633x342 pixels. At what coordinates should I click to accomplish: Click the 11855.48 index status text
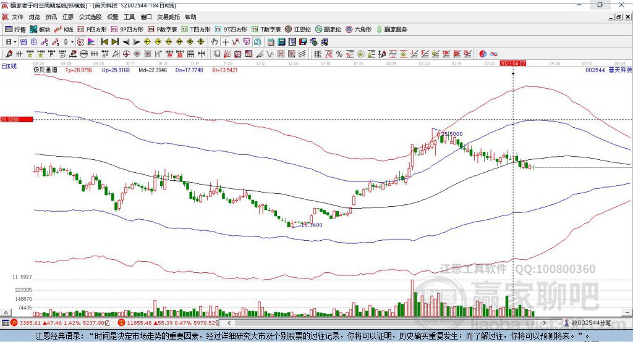pyautogui.click(x=138, y=323)
